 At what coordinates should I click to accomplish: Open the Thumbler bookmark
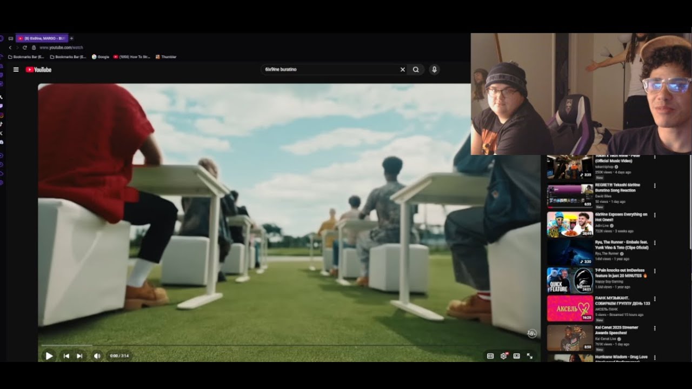pos(166,57)
